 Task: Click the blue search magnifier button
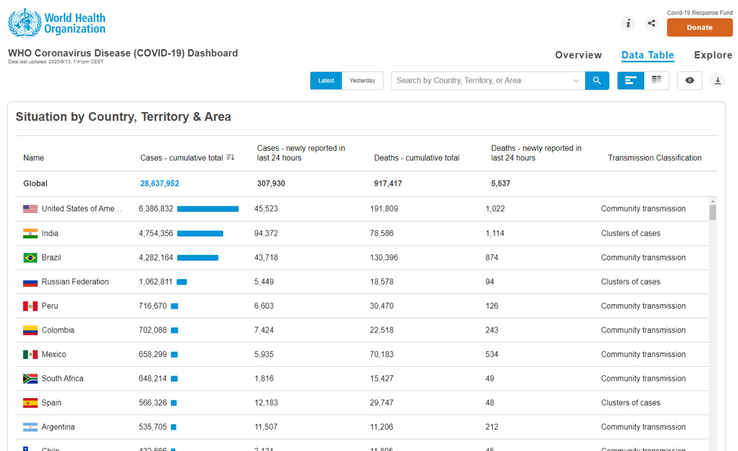(x=597, y=81)
